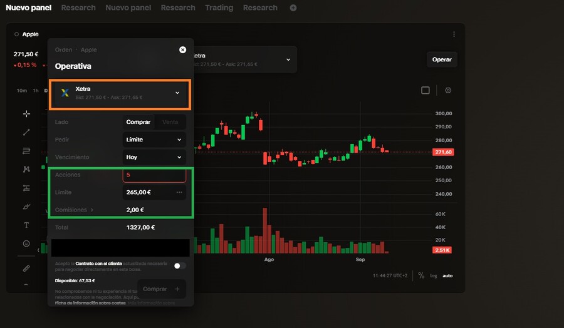
Task: Toggle percent scale on chart
Action: point(421,275)
